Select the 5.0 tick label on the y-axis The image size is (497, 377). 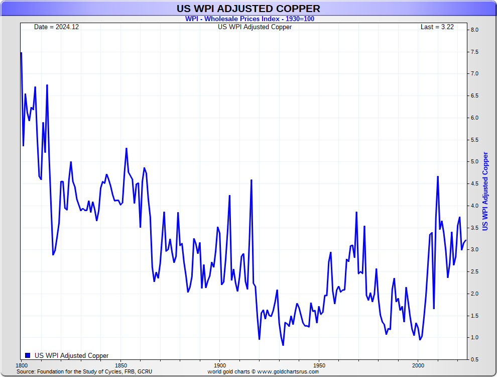(474, 162)
